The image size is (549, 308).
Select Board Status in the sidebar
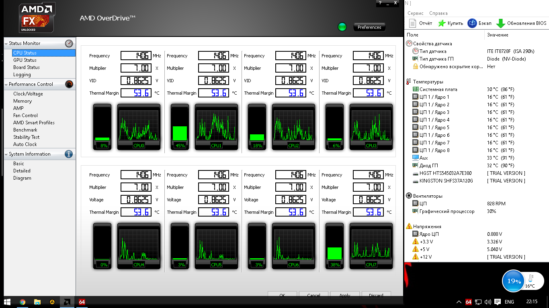tap(27, 67)
